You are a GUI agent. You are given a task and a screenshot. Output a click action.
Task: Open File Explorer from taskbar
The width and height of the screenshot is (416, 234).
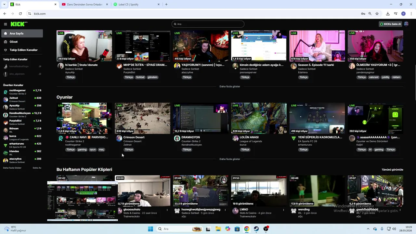pyautogui.click(x=218, y=229)
